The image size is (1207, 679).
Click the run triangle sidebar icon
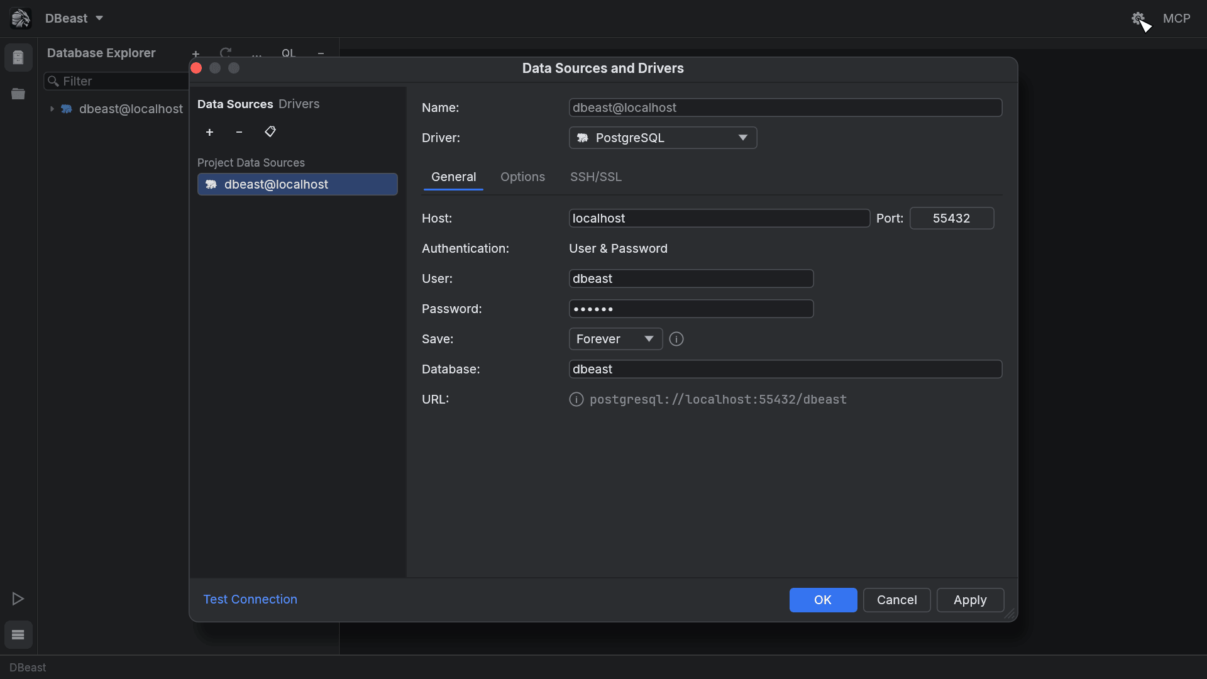pyautogui.click(x=18, y=599)
